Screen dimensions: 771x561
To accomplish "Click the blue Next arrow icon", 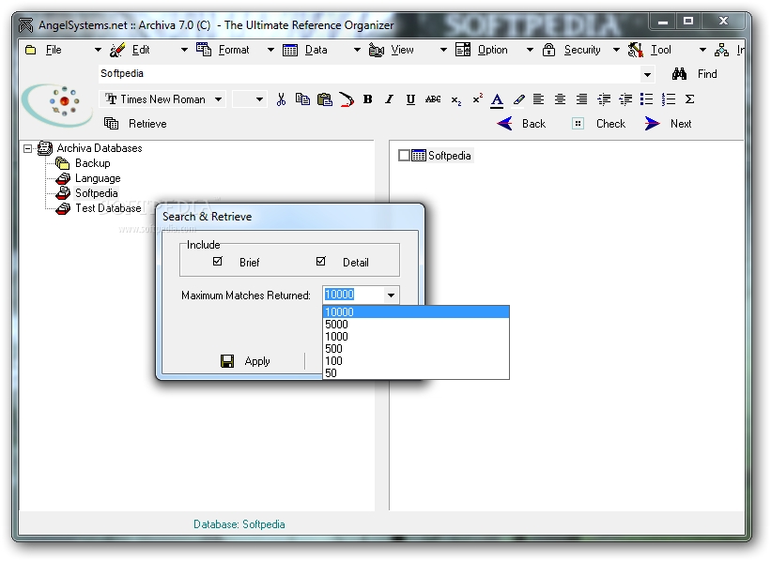I will tap(652, 123).
